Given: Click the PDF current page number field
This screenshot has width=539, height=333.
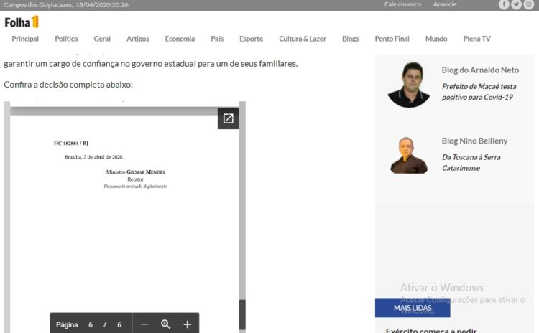Looking at the screenshot, I should pyautogui.click(x=91, y=325).
